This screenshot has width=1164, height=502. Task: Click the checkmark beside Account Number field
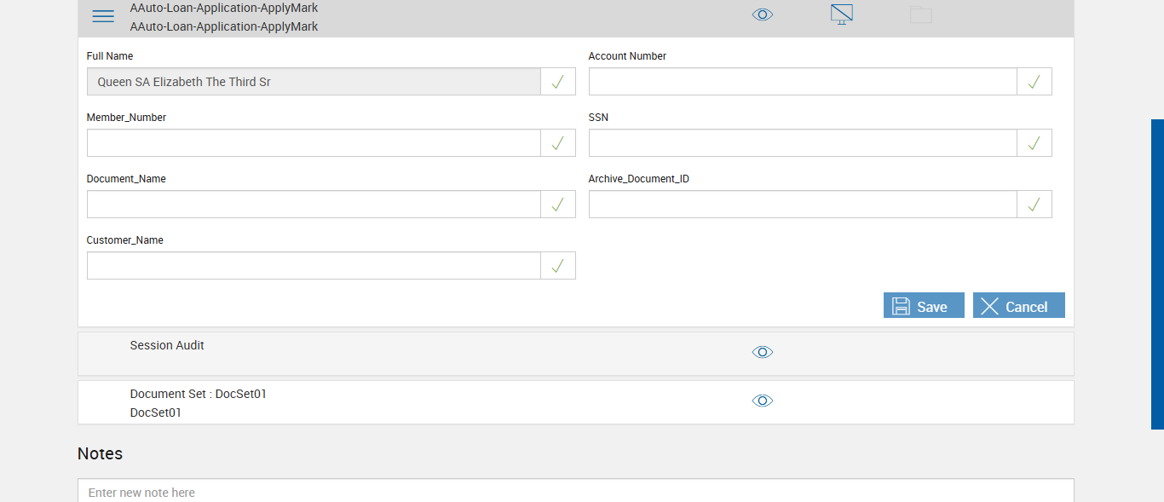point(1034,82)
